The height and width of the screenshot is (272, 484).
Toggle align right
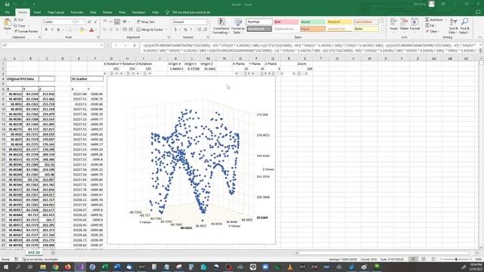click(117, 29)
